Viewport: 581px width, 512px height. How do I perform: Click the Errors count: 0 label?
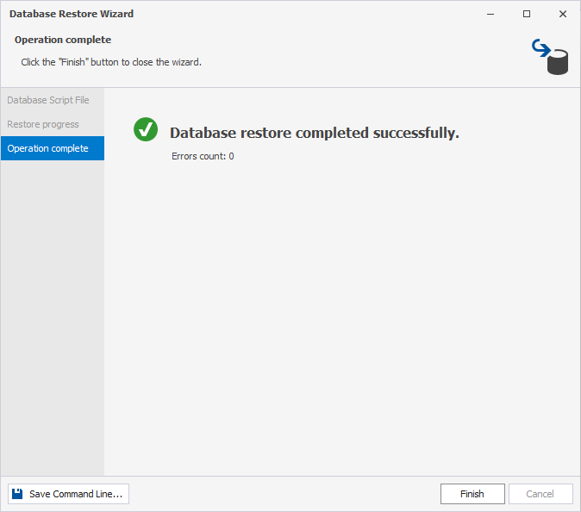203,156
